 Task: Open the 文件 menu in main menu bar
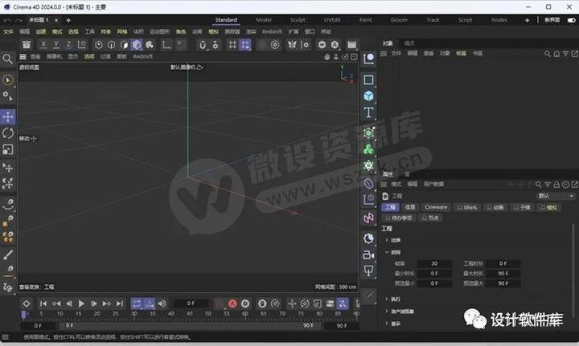(x=8, y=31)
